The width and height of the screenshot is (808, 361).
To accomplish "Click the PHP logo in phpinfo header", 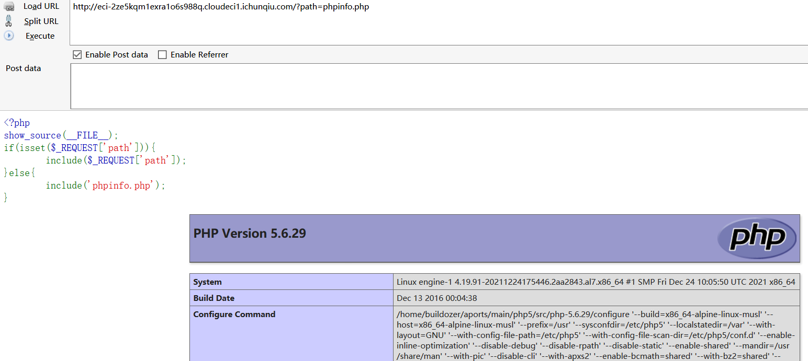I will pyautogui.click(x=757, y=238).
